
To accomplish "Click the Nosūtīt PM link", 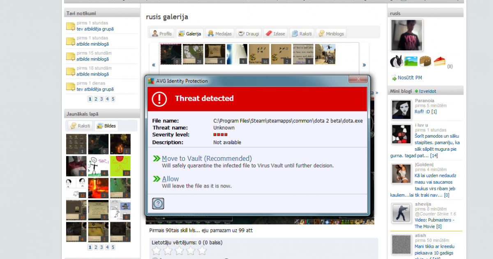I will (x=409, y=78).
